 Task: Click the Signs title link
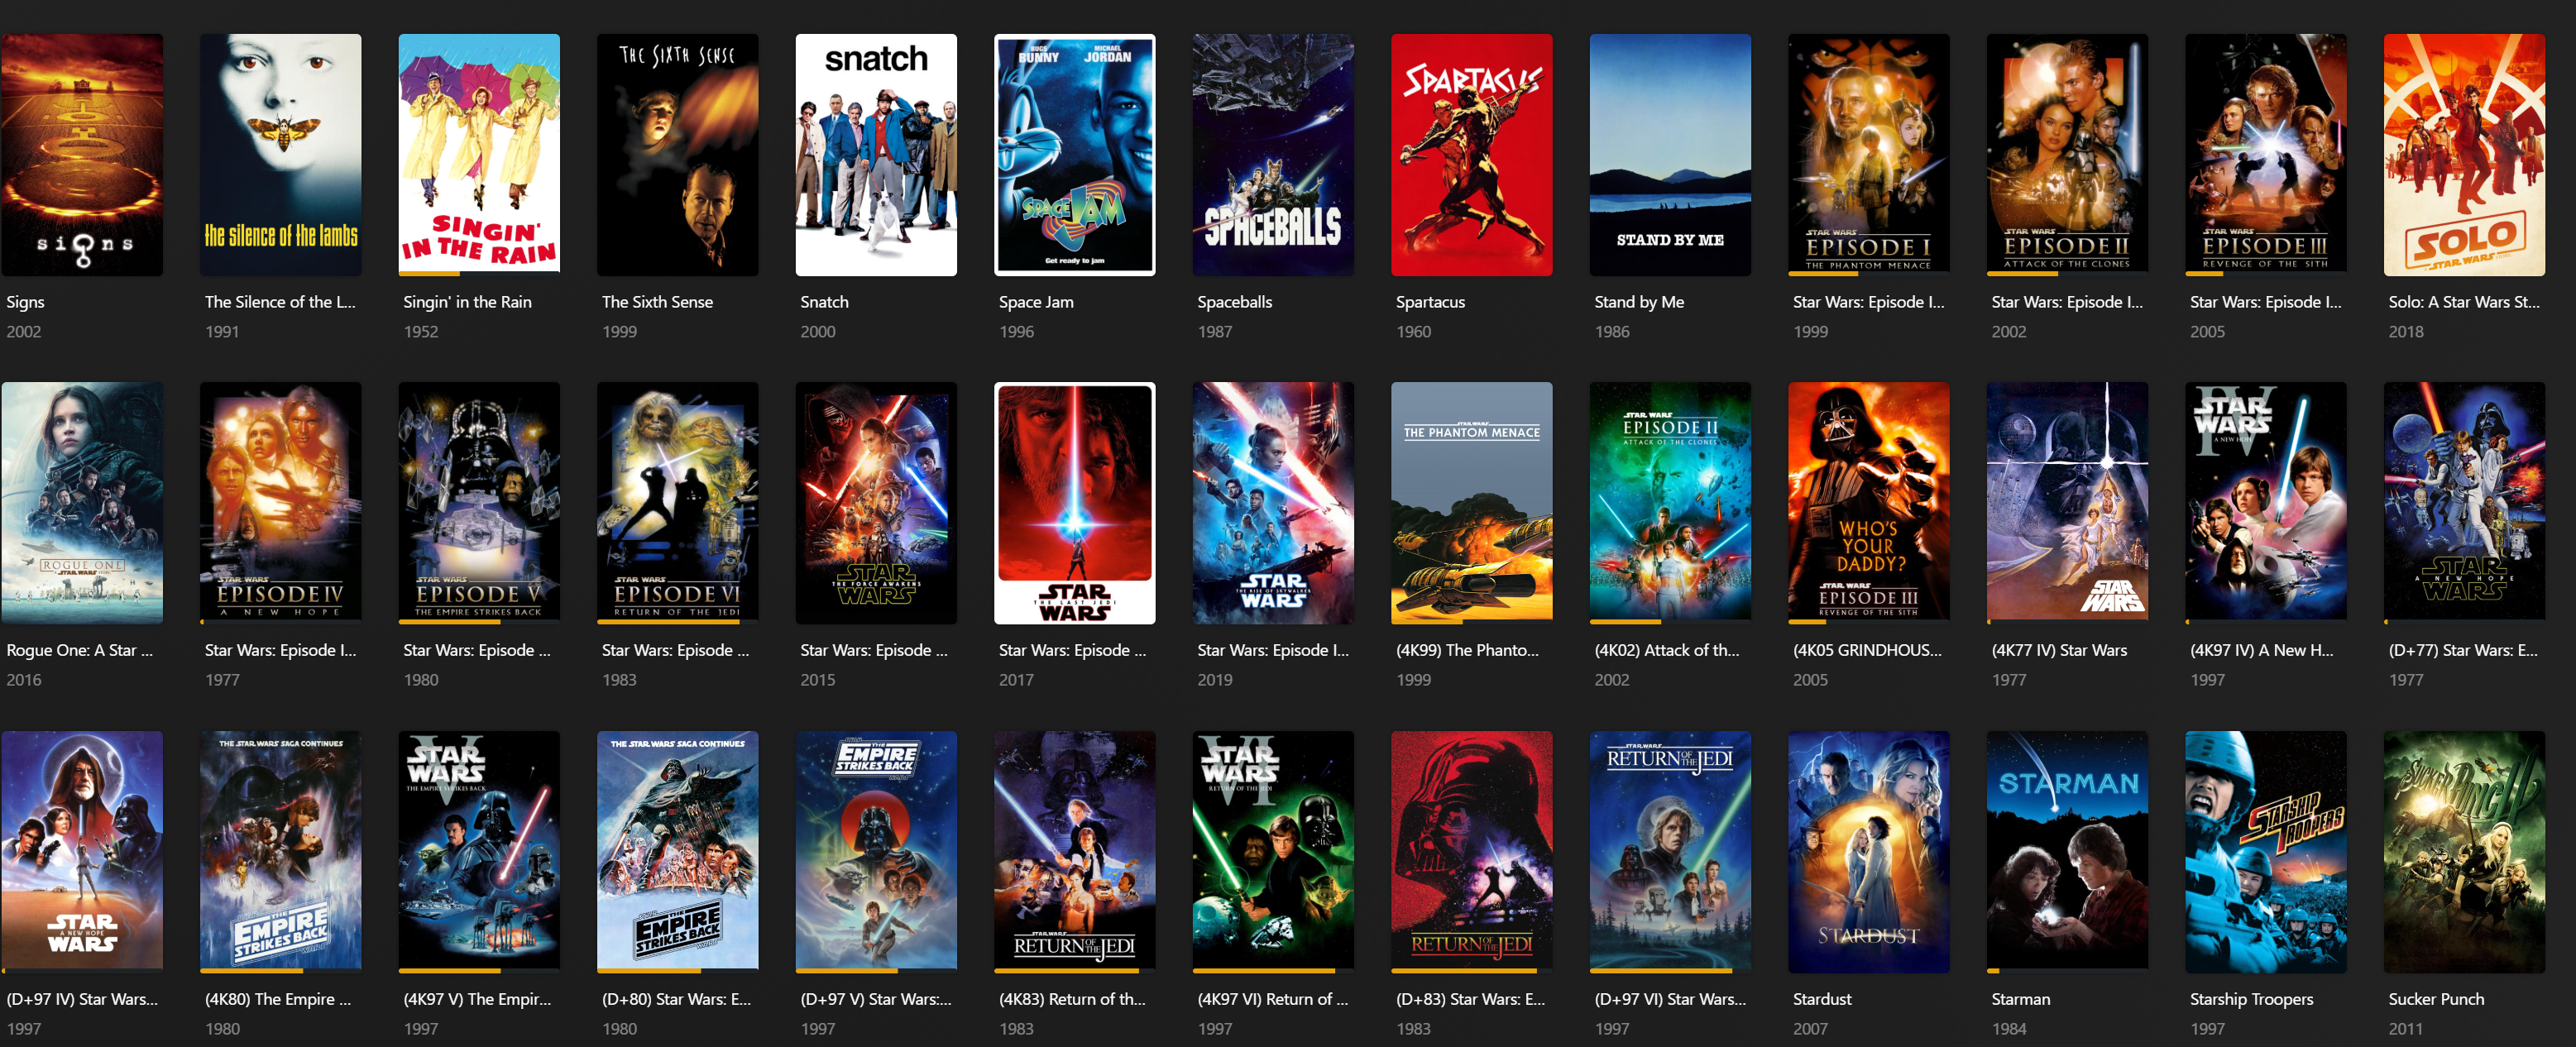(x=25, y=302)
